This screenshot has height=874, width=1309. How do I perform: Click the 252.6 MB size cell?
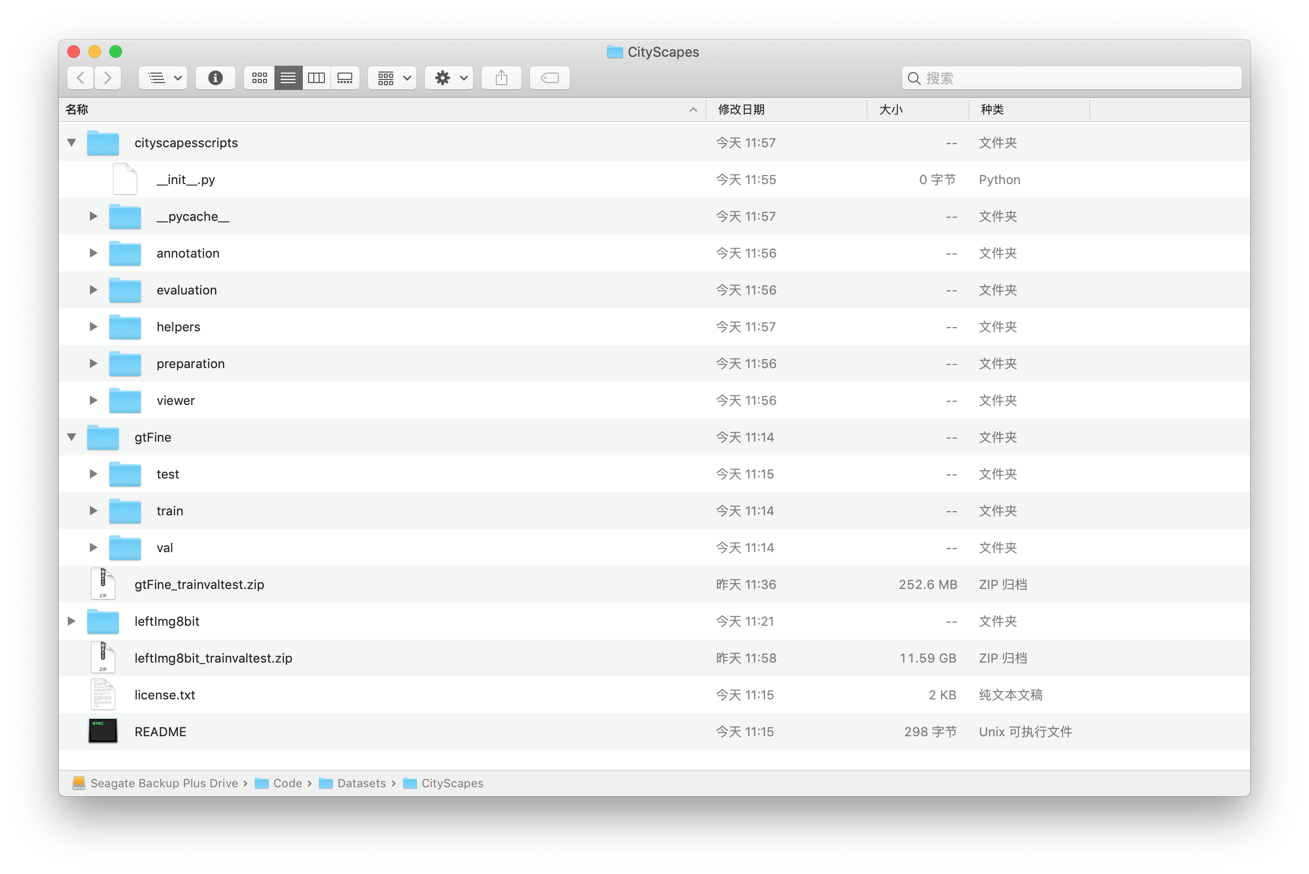point(928,584)
